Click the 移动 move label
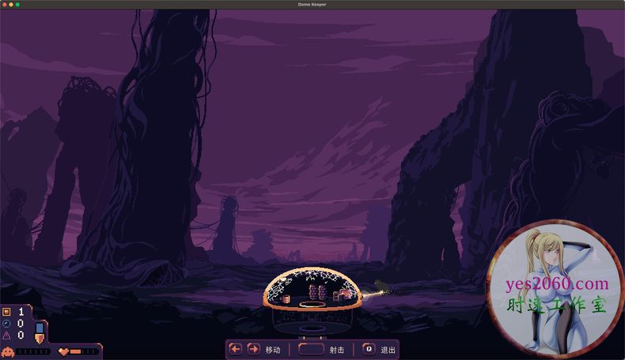This screenshot has height=360, width=625. click(273, 350)
